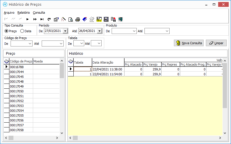Open the Período Até date dropdown
This screenshot has height=144, width=231.
[x=100, y=31]
